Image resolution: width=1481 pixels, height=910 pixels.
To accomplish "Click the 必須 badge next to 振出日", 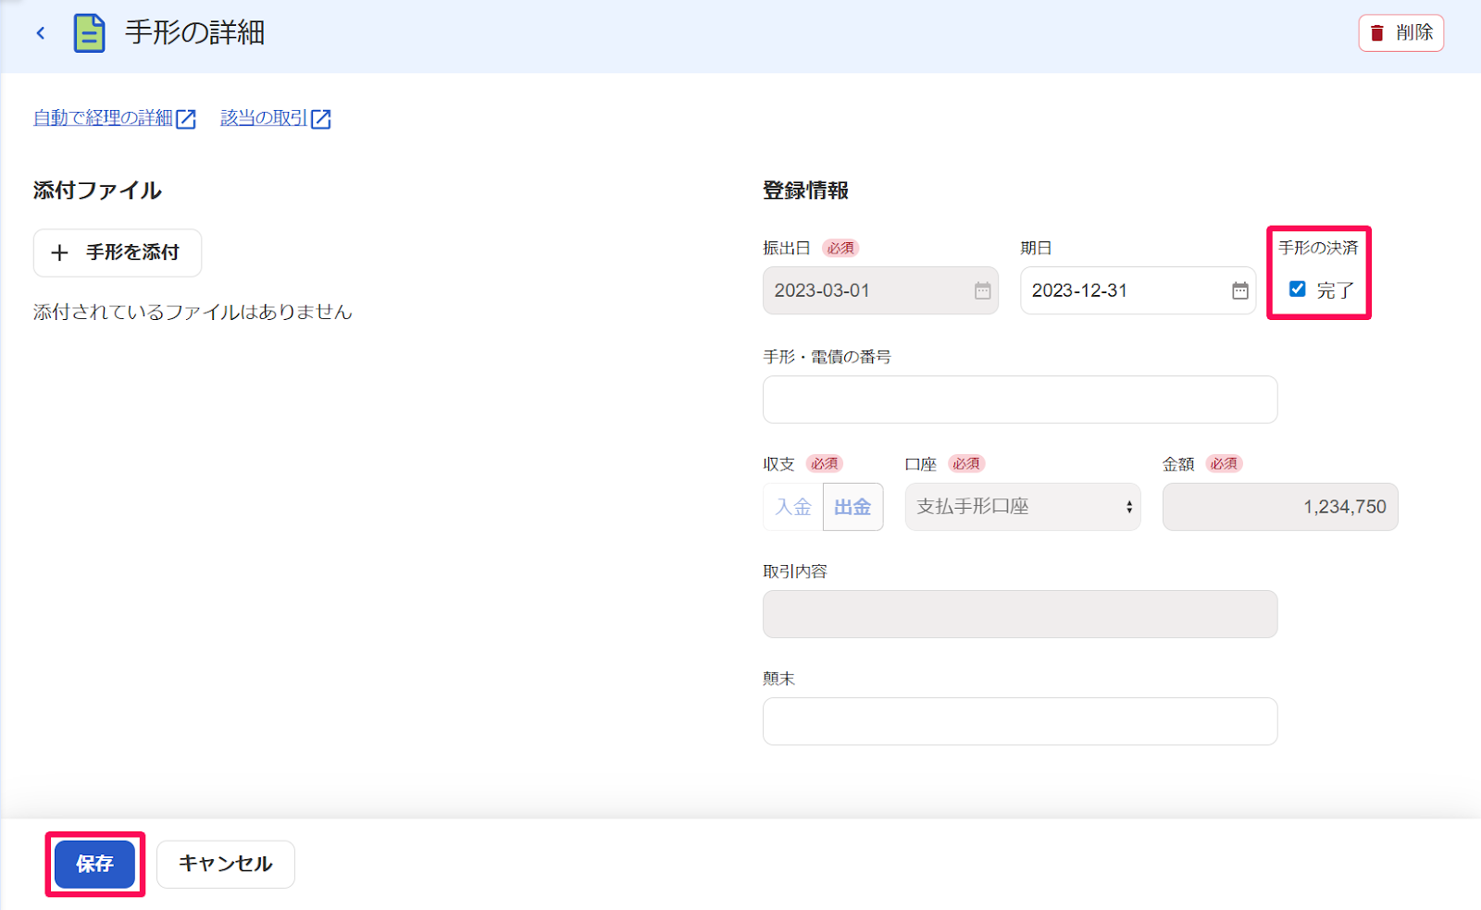I will [x=840, y=248].
